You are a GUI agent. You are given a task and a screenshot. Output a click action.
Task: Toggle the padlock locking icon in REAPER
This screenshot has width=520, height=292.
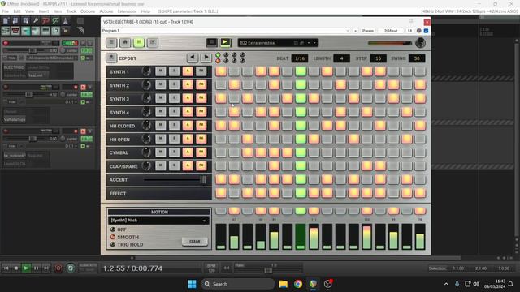(66, 31)
